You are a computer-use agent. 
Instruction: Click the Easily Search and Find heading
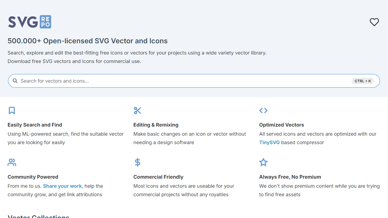pos(35,125)
